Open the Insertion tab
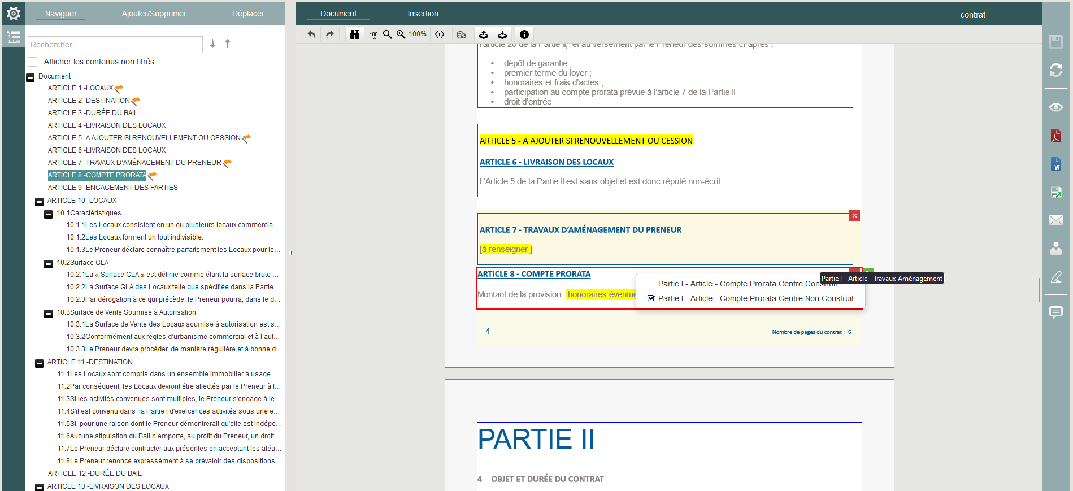Screen dimensions: 1073x491 [x=423, y=14]
